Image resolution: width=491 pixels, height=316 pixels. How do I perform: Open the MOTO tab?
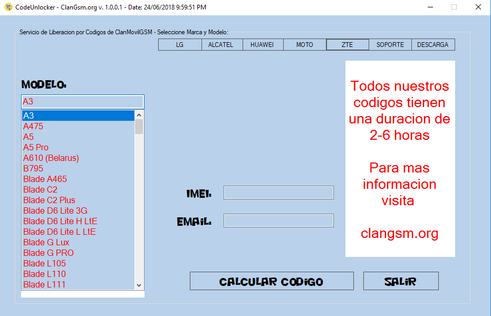305,44
